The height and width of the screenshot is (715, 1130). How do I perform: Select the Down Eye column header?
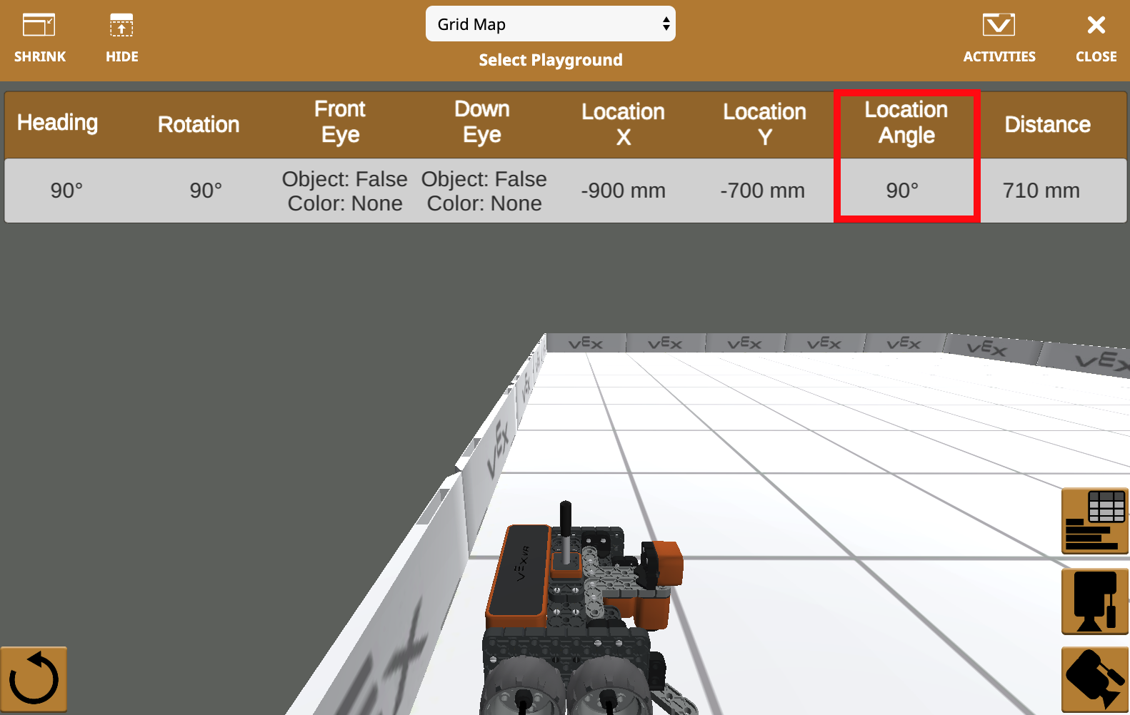(x=482, y=122)
